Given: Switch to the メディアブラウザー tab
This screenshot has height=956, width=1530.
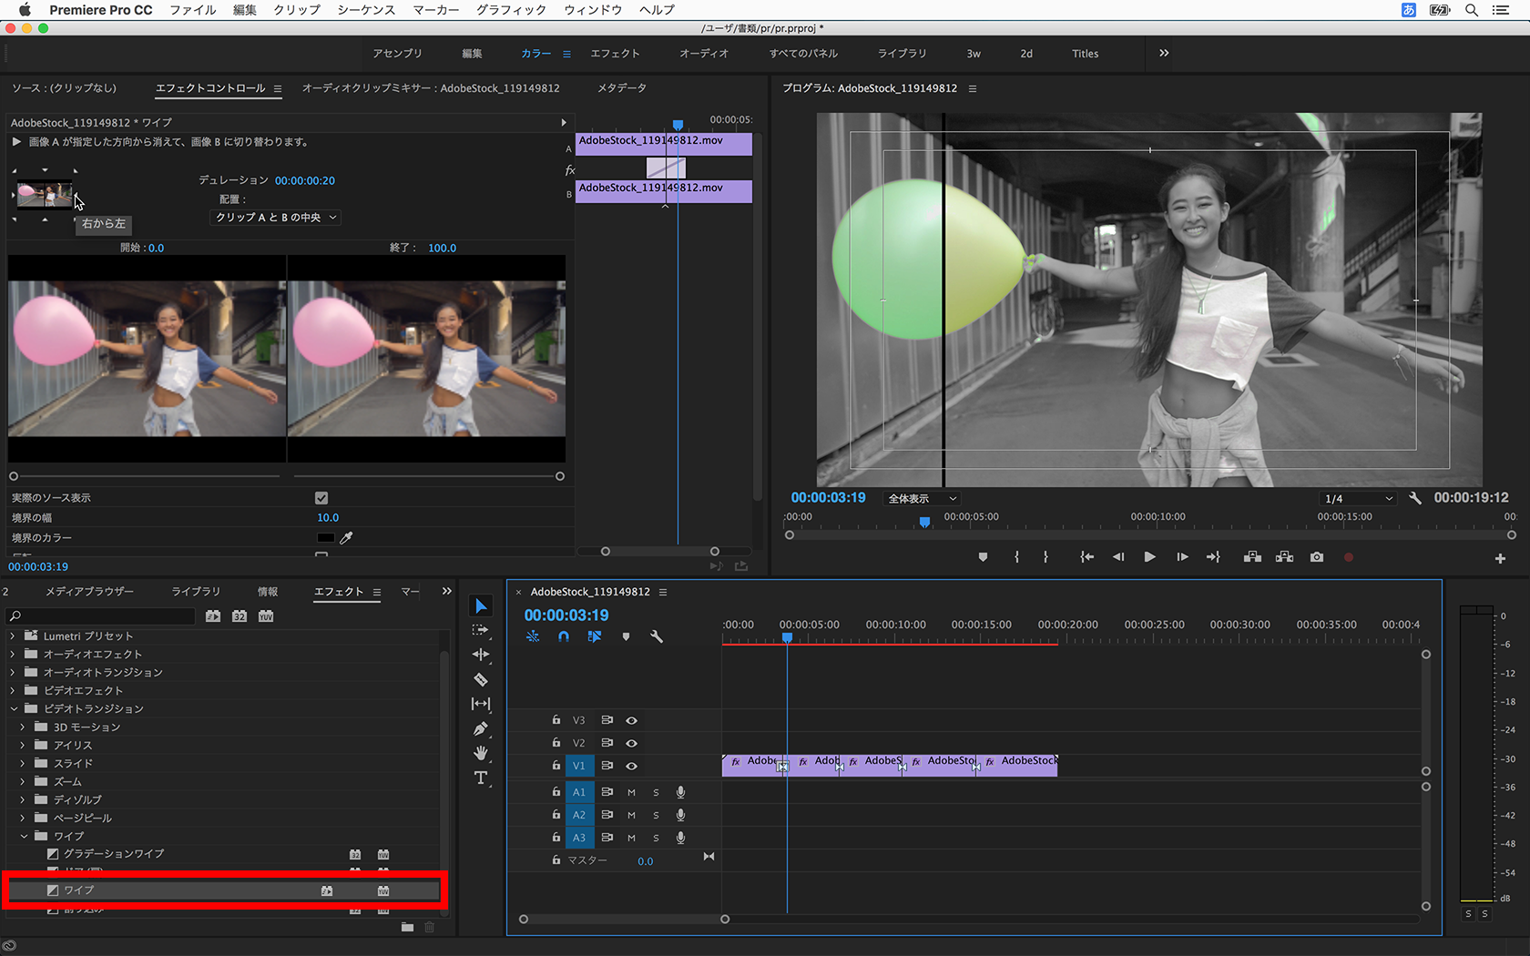Looking at the screenshot, I should pyautogui.click(x=89, y=592).
